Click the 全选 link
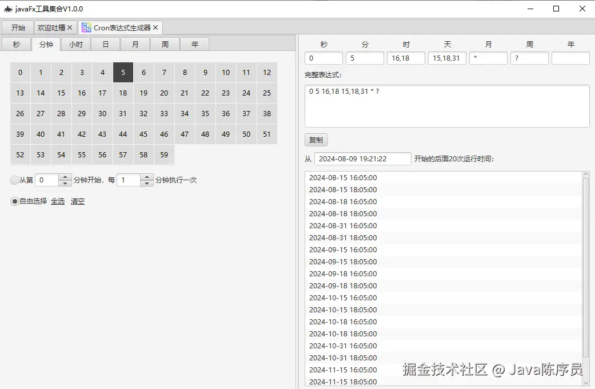This screenshot has height=389, width=595. [58, 201]
